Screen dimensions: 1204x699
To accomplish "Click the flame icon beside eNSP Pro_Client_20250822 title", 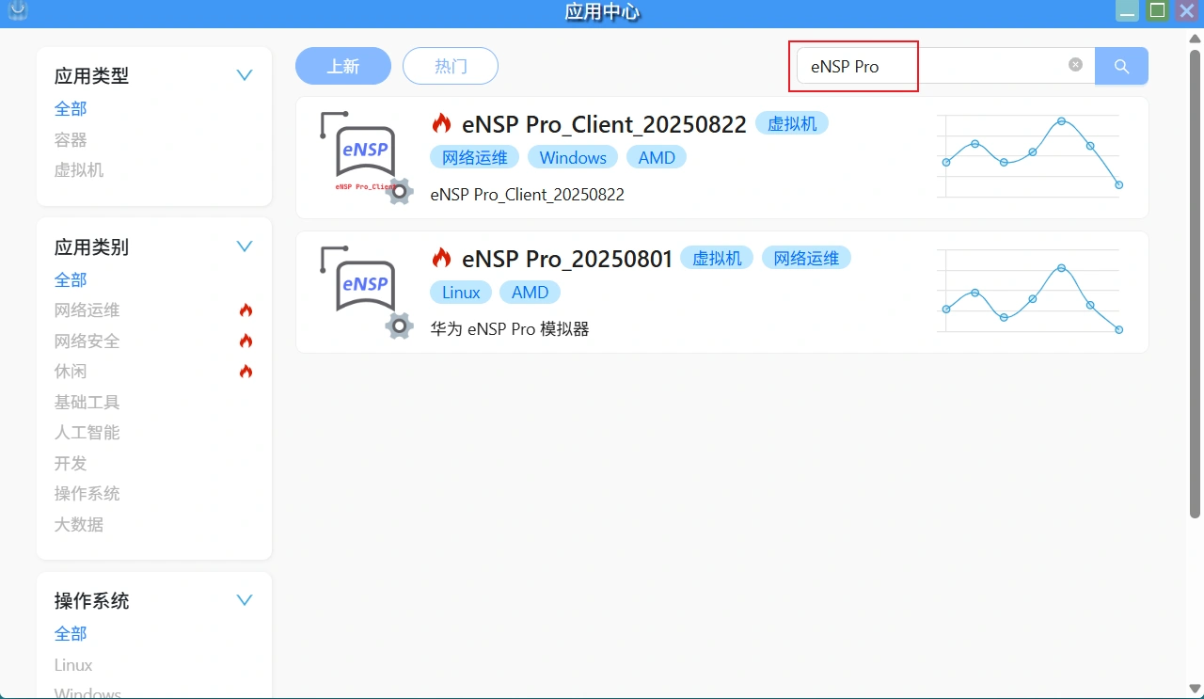I will pyautogui.click(x=440, y=122).
